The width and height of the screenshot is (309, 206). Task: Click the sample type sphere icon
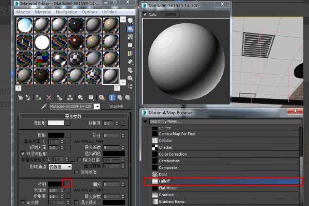(x=130, y=20)
